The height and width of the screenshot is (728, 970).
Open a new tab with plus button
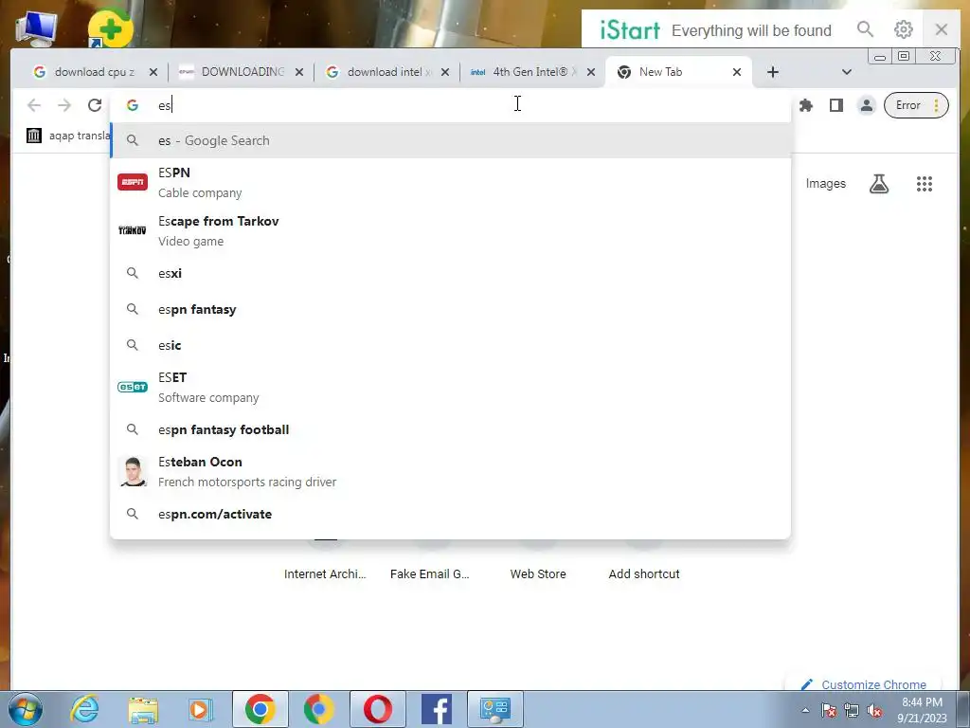[773, 72]
